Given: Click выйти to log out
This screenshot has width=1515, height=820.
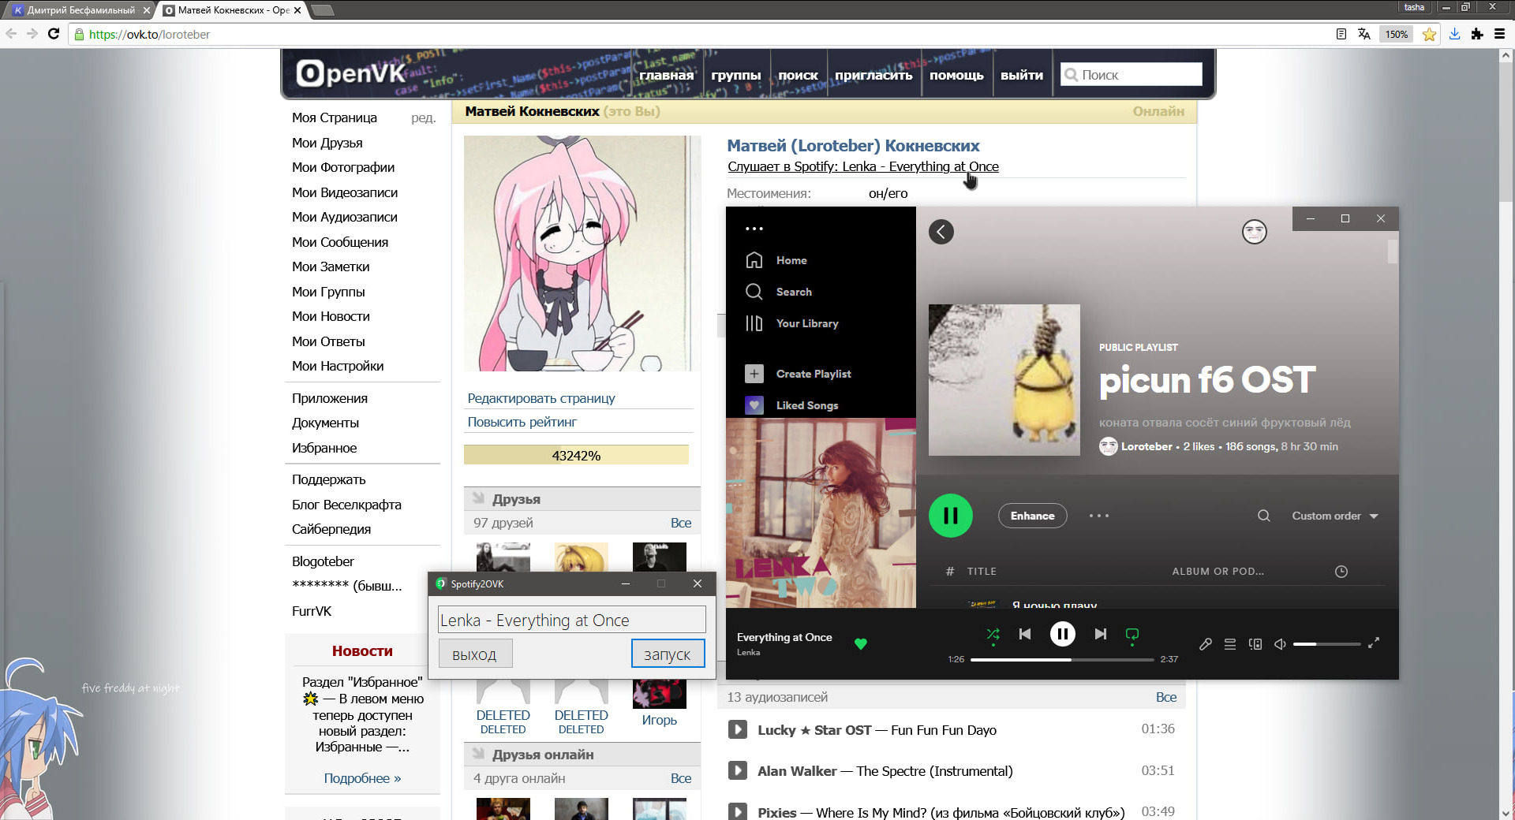Looking at the screenshot, I should coord(1022,75).
